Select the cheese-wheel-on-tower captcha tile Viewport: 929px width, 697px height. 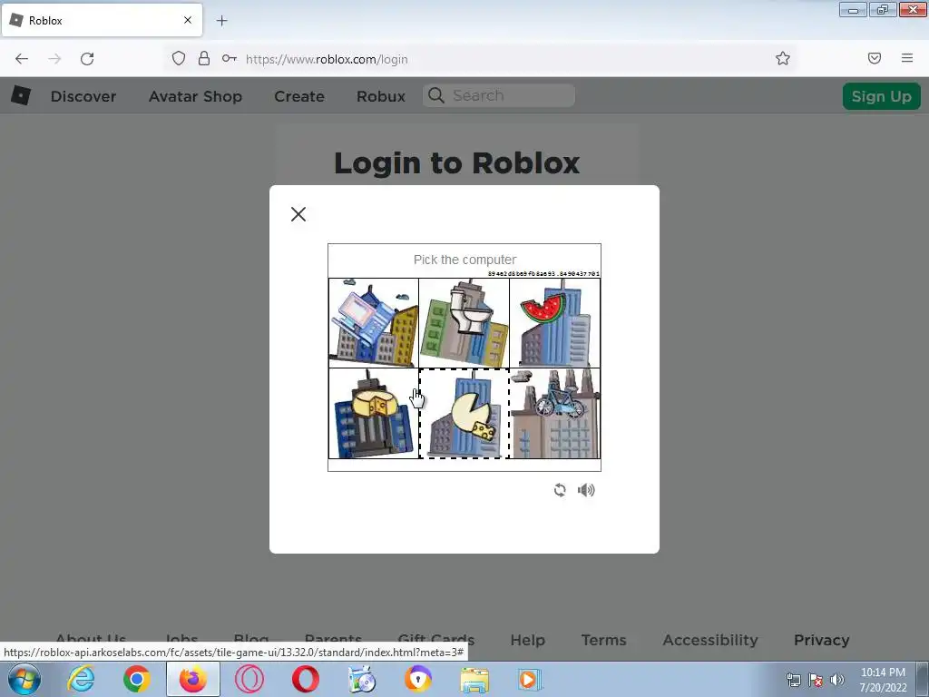(x=374, y=413)
